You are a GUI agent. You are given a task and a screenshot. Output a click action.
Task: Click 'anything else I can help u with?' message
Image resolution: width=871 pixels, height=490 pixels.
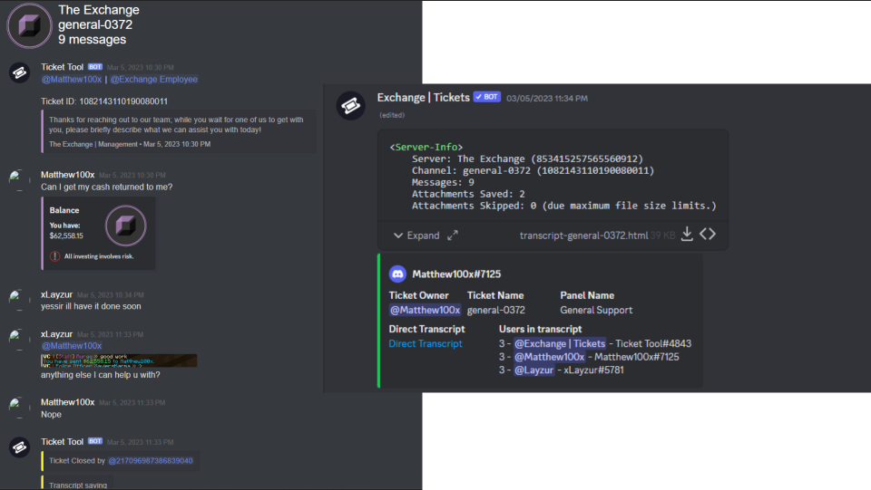click(x=101, y=375)
